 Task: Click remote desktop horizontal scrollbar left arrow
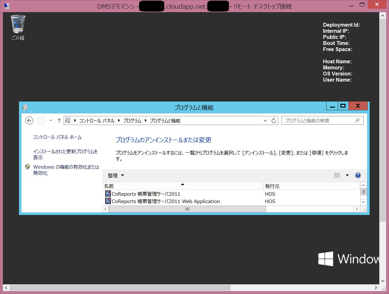[6, 288]
